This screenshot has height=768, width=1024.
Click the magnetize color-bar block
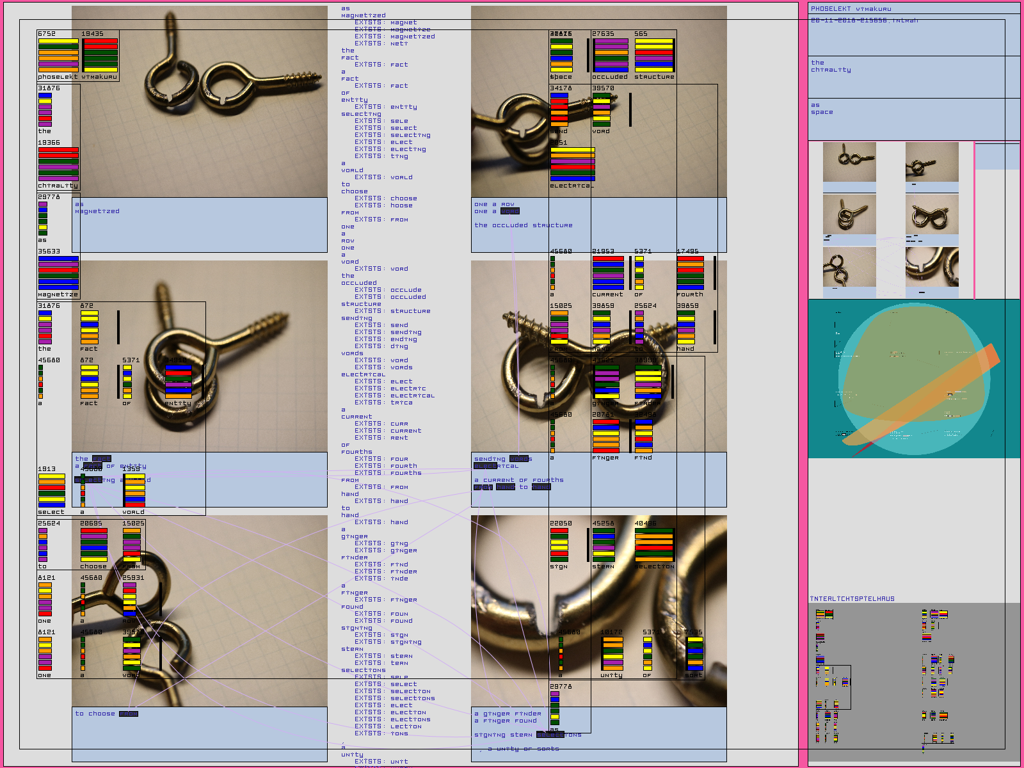click(x=58, y=273)
